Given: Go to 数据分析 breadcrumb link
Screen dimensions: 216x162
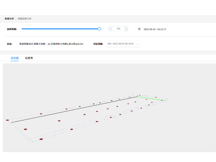Looking at the screenshot, I should pos(9,19).
